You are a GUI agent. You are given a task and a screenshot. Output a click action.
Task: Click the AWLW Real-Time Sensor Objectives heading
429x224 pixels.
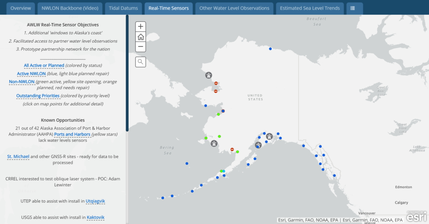tap(63, 25)
